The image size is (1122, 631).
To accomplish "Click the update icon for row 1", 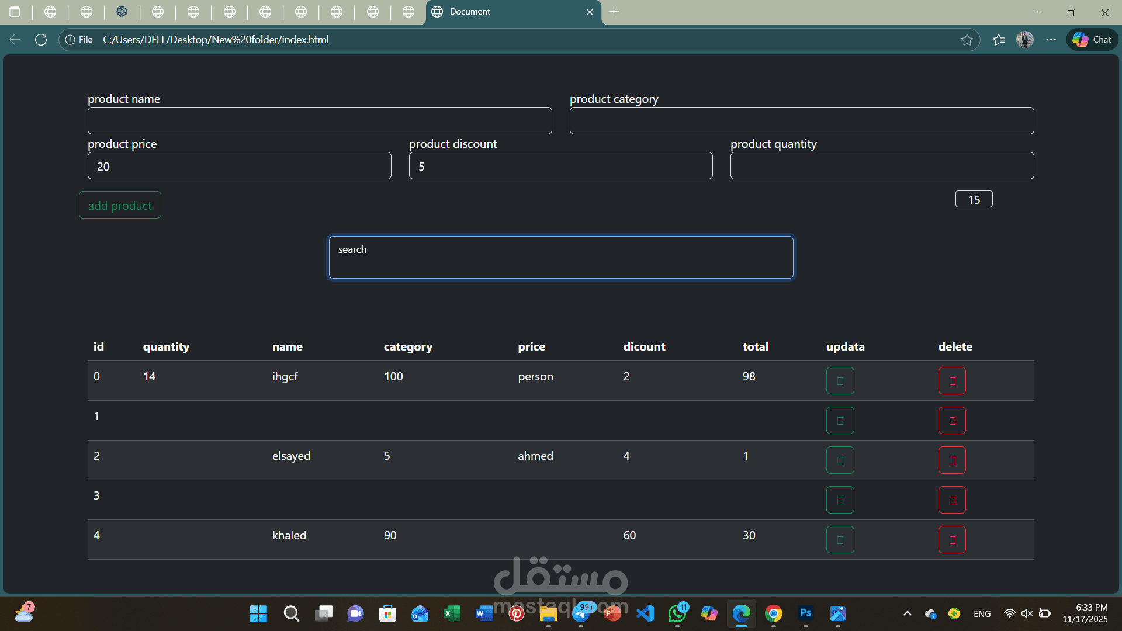I will click(x=840, y=421).
